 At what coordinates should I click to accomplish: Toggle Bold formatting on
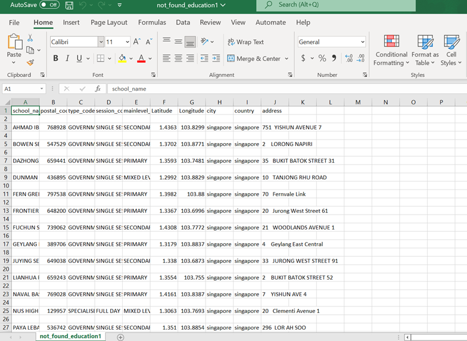[56, 58]
